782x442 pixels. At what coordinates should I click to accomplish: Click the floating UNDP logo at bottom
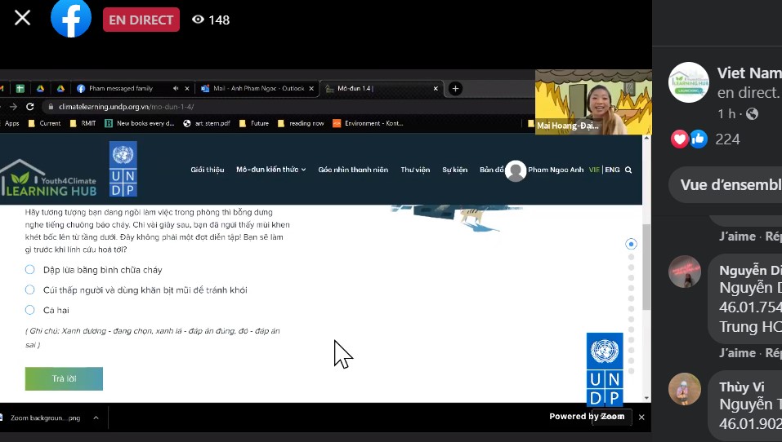(x=605, y=369)
